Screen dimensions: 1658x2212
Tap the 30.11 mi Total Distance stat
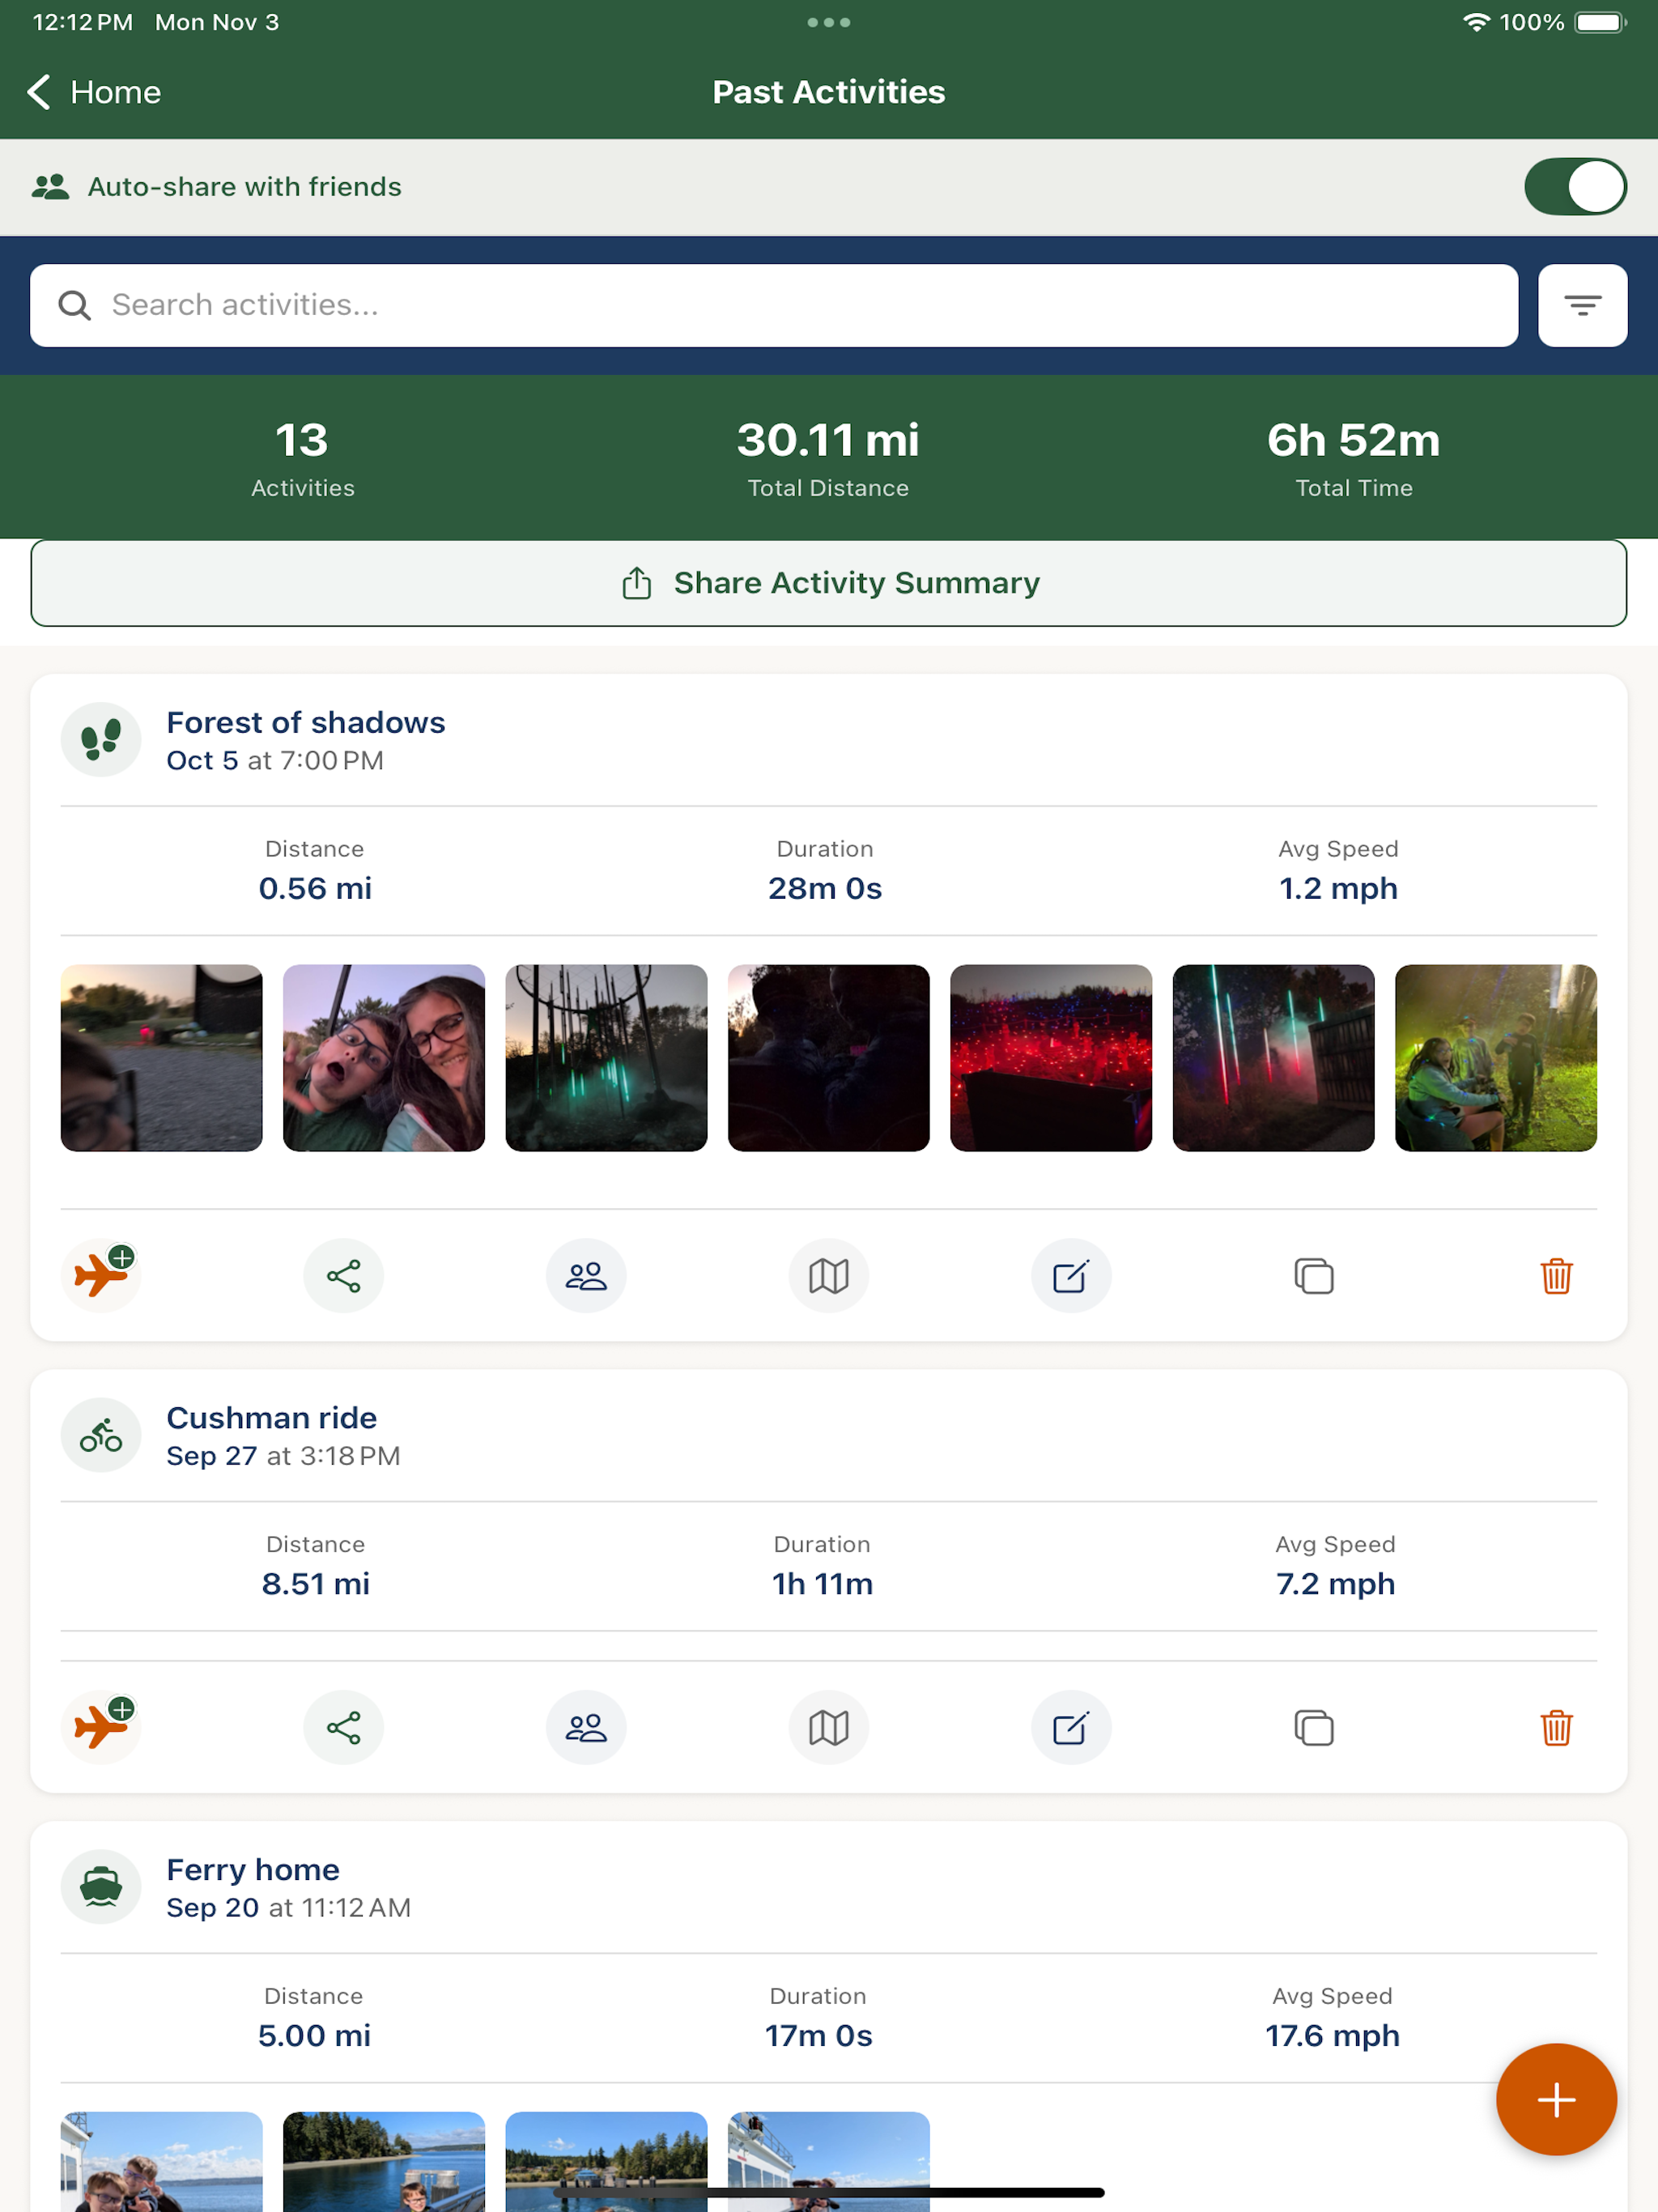829,458
